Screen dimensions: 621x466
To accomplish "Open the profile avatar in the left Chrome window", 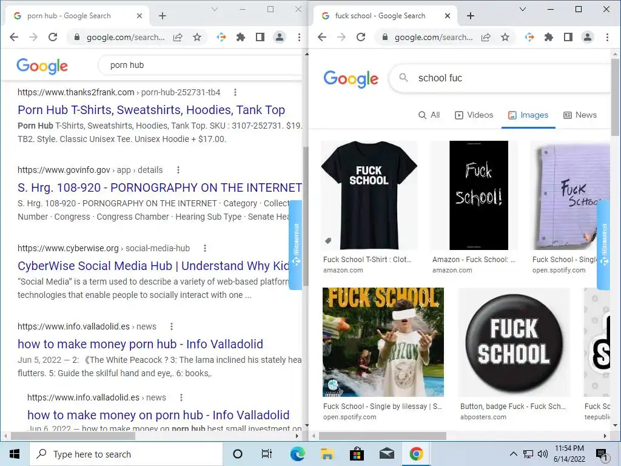I will 279,37.
